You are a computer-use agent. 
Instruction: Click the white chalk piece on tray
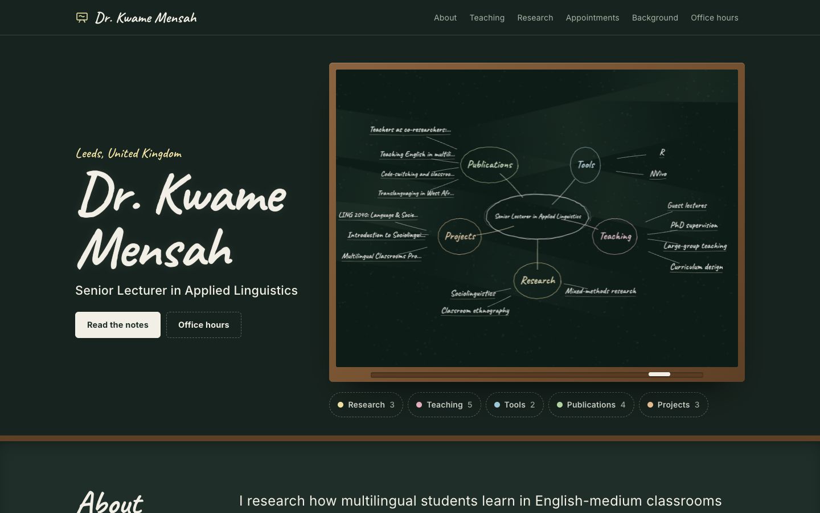(659, 374)
